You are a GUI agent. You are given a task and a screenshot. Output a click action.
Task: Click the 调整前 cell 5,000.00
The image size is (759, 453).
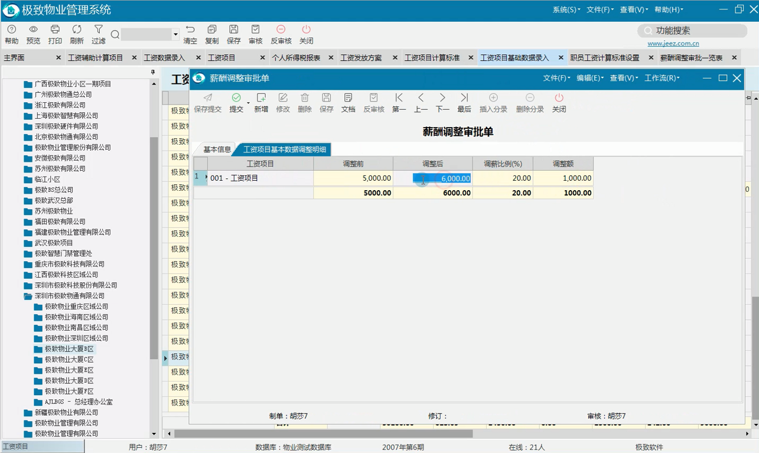pos(353,178)
